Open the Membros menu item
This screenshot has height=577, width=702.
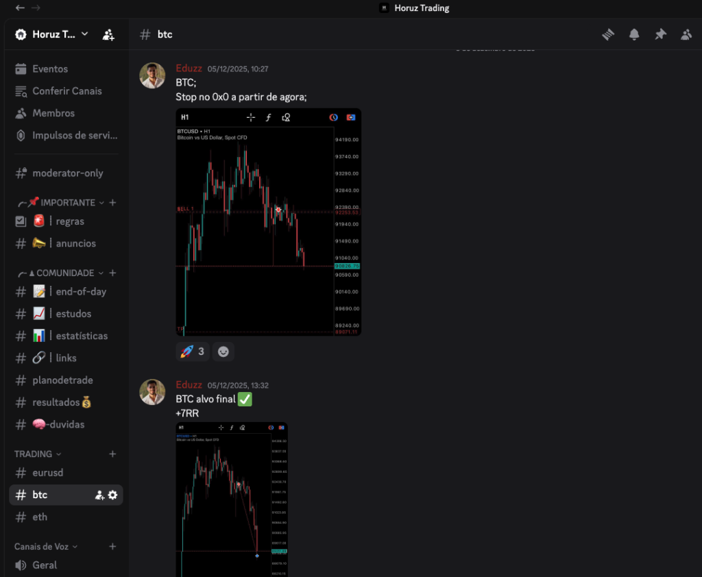[53, 113]
